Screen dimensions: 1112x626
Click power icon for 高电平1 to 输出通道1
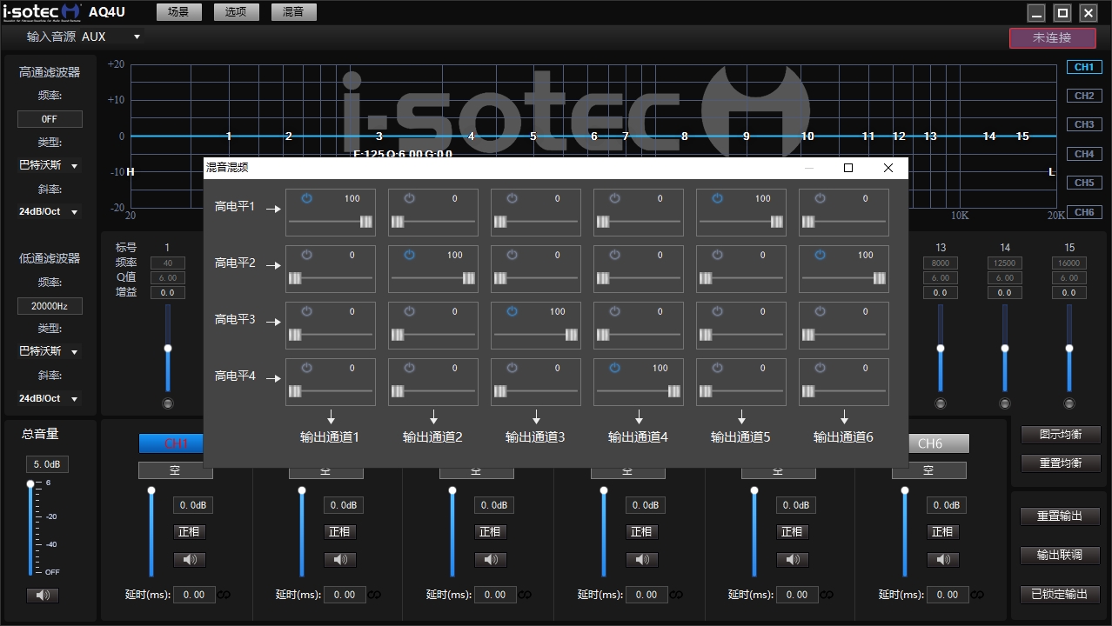coord(306,198)
